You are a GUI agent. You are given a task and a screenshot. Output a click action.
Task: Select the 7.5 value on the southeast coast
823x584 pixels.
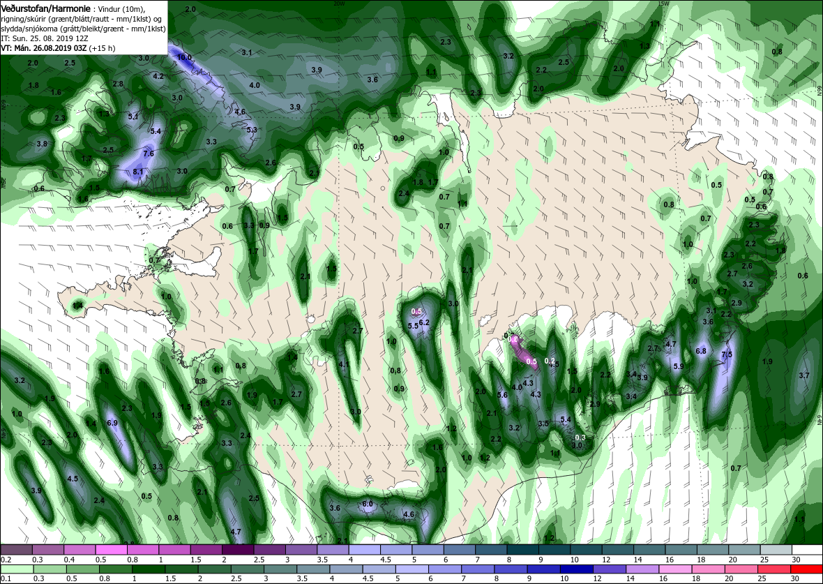point(727,354)
